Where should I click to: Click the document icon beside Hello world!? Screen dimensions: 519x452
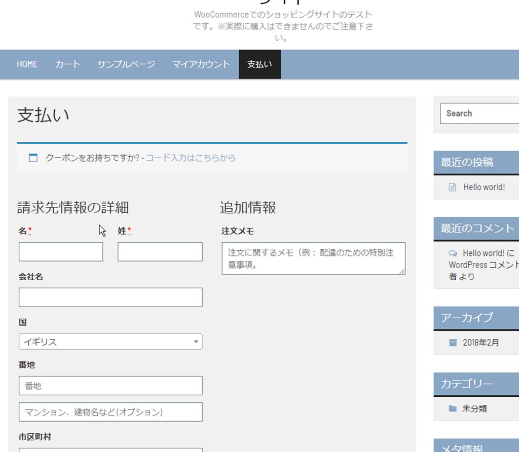click(x=453, y=187)
